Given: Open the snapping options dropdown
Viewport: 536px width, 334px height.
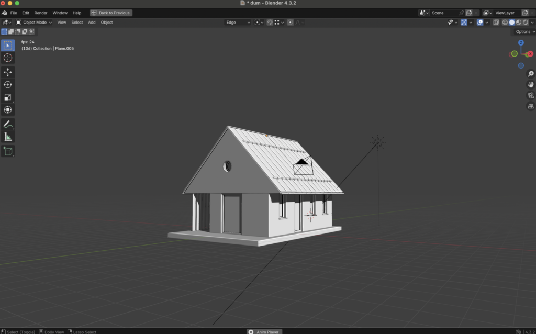Looking at the screenshot, I should (279, 22).
